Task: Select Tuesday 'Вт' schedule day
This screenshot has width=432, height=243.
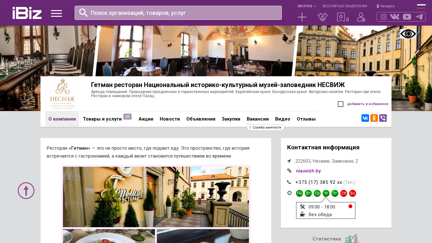Action: click(308, 193)
